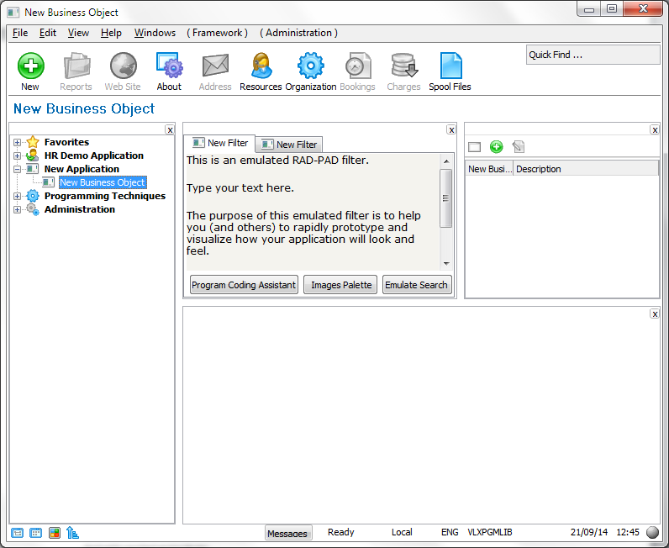Open the Charges database icon
Image resolution: width=669 pixels, height=548 pixels.
[x=403, y=66]
